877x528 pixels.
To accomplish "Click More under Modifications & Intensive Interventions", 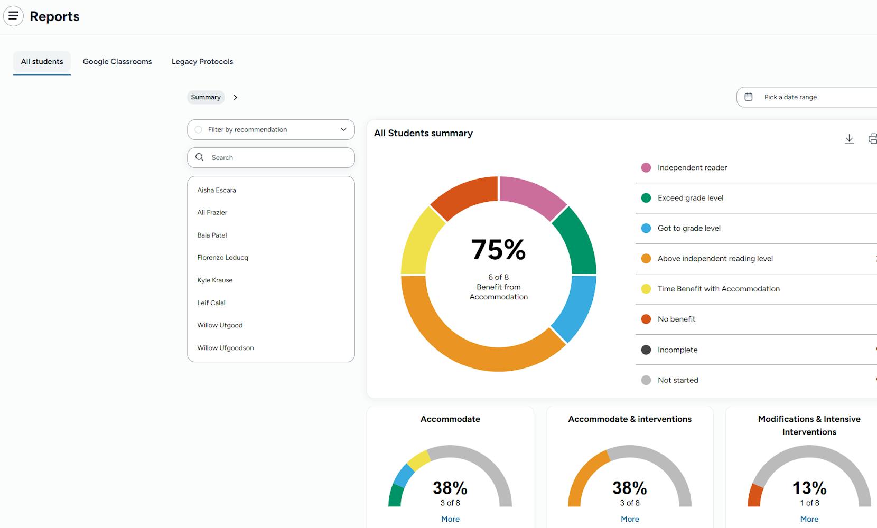I will pos(808,519).
